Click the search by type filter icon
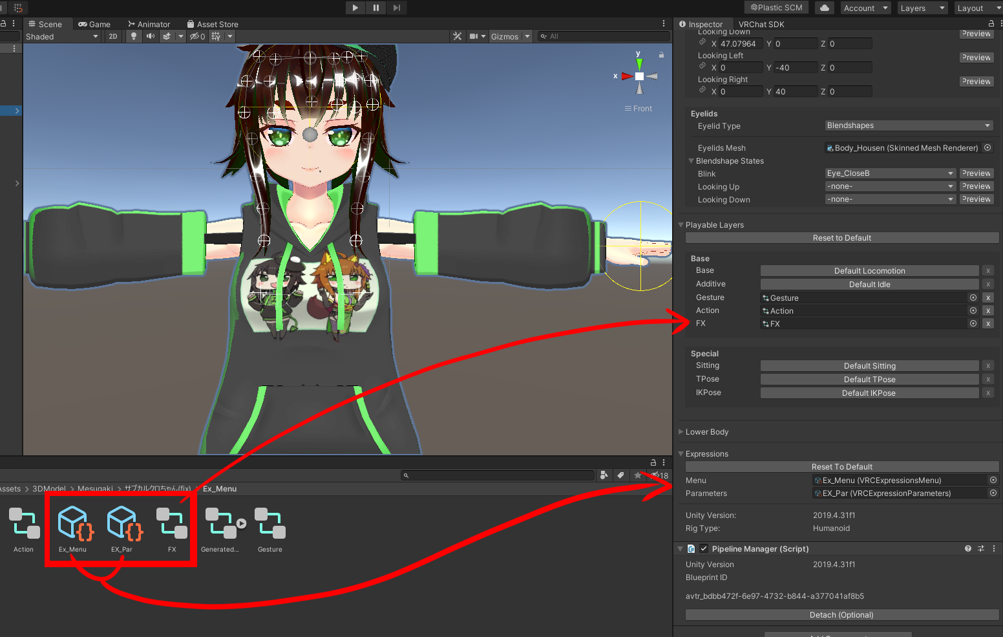1003x637 pixels. [604, 475]
